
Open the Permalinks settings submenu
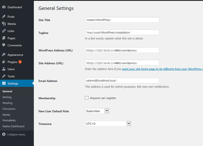(9, 120)
